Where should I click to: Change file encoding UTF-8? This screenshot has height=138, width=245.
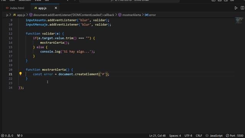click(188, 136)
